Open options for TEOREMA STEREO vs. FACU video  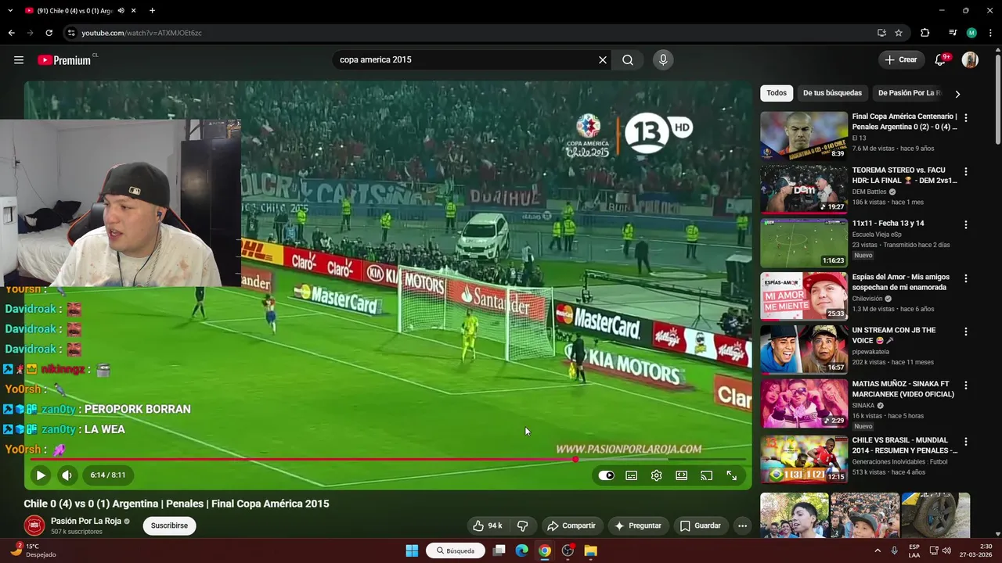(x=966, y=171)
